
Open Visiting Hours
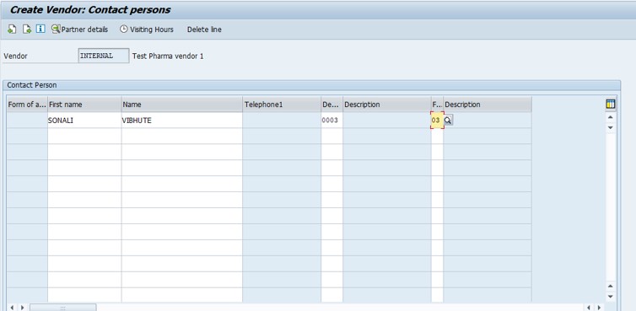point(147,29)
